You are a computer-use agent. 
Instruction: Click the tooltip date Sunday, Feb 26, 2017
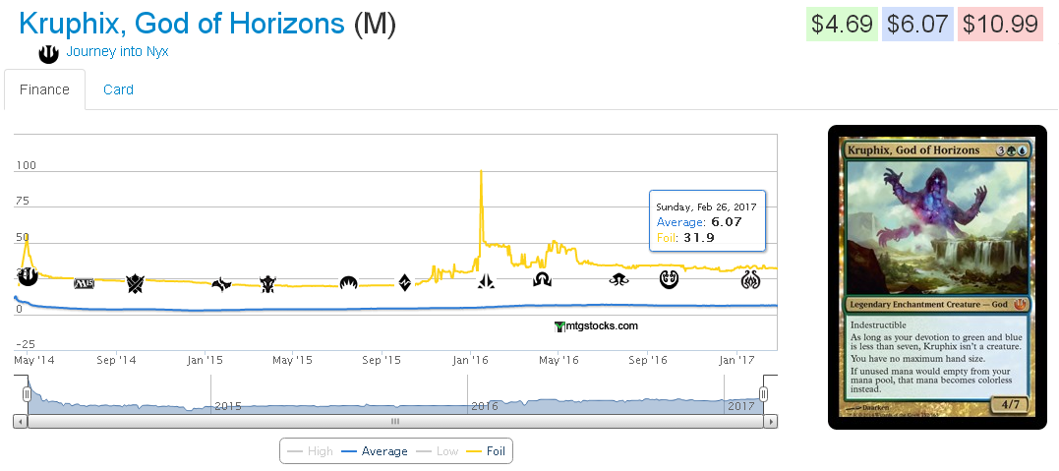coord(706,206)
